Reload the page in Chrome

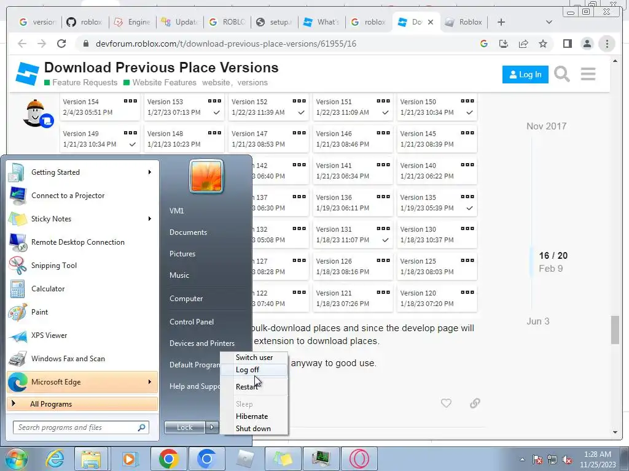61,44
